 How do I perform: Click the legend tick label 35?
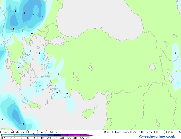[x=69, y=138]
